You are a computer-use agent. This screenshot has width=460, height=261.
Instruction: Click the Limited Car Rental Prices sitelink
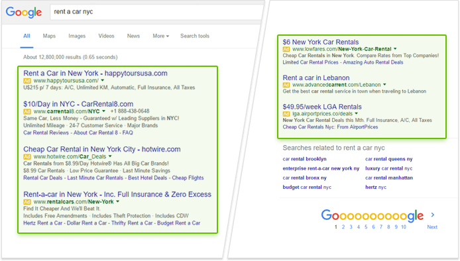pyautogui.click(x=310, y=62)
